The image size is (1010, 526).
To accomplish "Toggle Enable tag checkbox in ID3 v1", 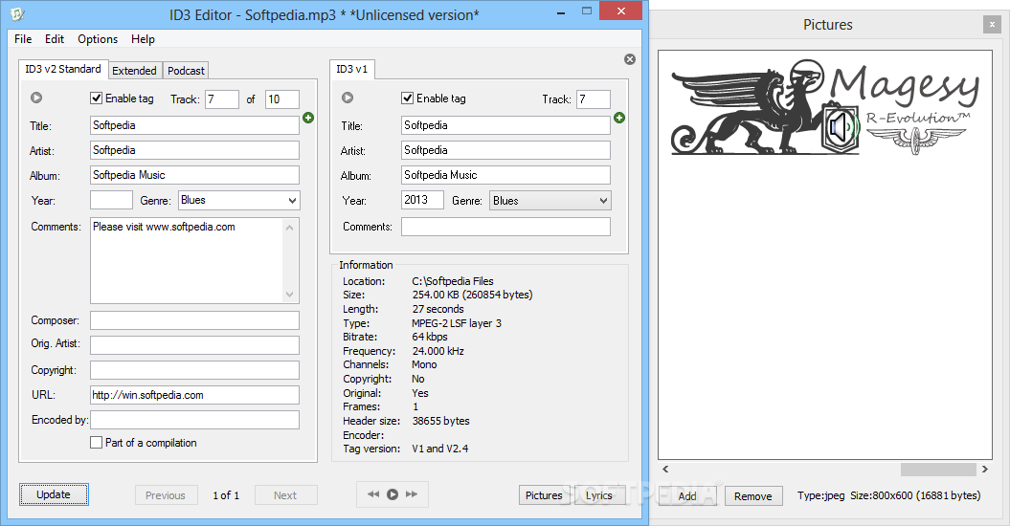I will pyautogui.click(x=407, y=98).
